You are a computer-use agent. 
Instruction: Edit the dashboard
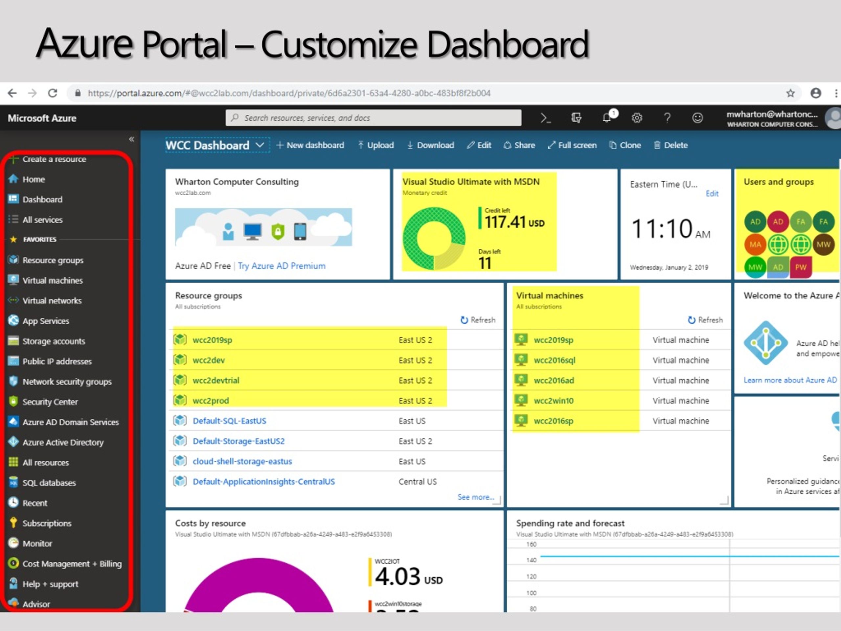[x=479, y=145]
